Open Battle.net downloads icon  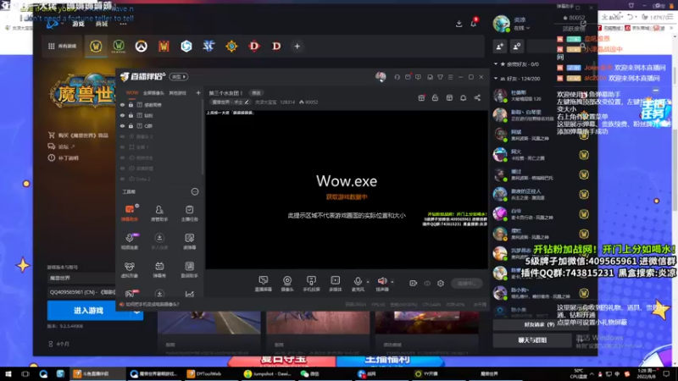(458, 24)
